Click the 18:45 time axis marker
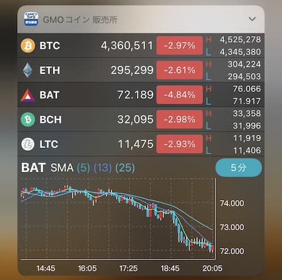This screenshot has width=282, height=280. [170, 268]
